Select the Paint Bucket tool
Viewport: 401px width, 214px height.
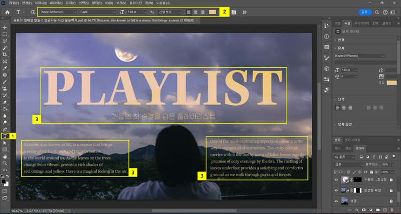click(5, 109)
